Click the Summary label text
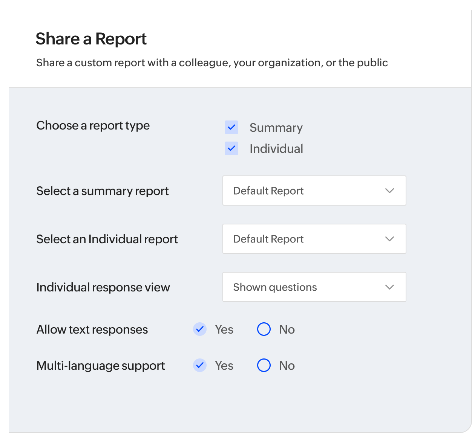The image size is (472, 433). click(276, 128)
